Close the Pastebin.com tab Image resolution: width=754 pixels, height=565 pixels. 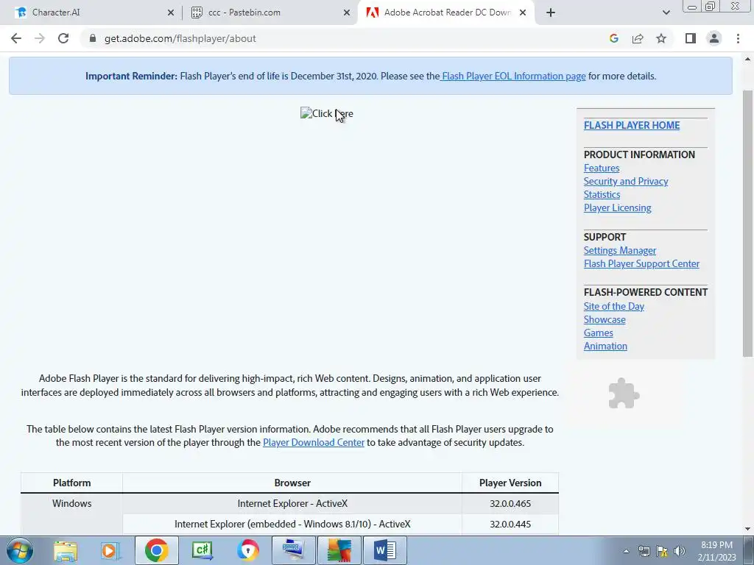tap(347, 13)
